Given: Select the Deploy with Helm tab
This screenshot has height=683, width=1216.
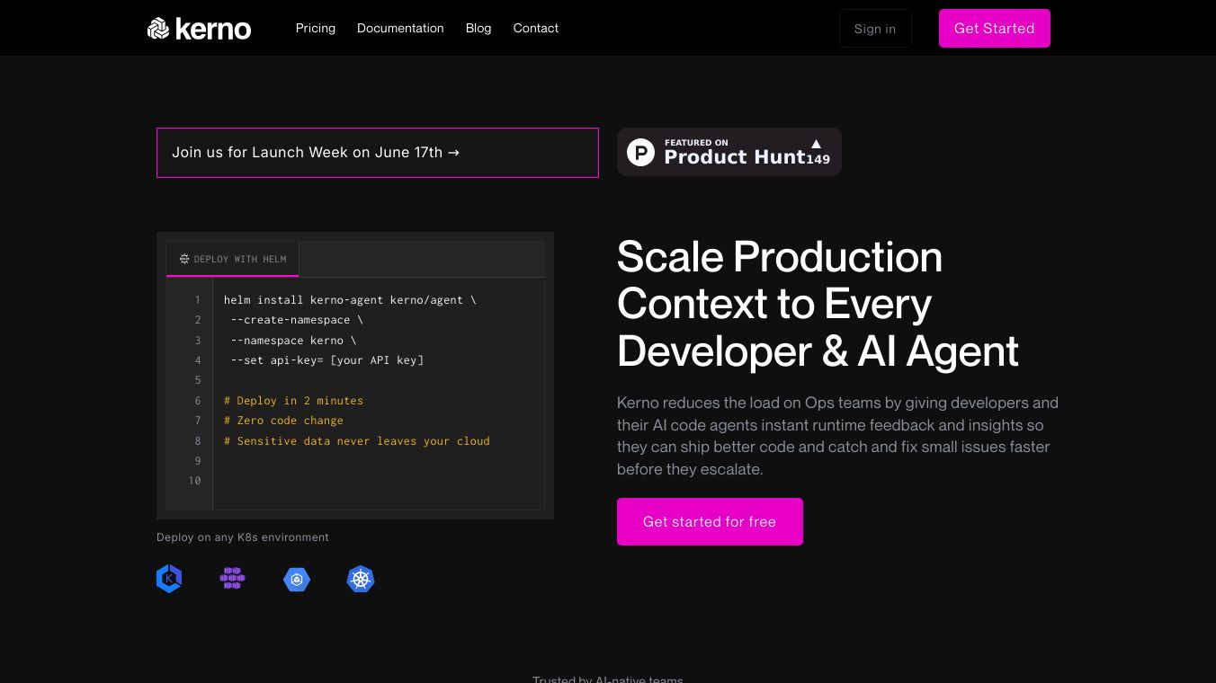Looking at the screenshot, I should pos(233,259).
